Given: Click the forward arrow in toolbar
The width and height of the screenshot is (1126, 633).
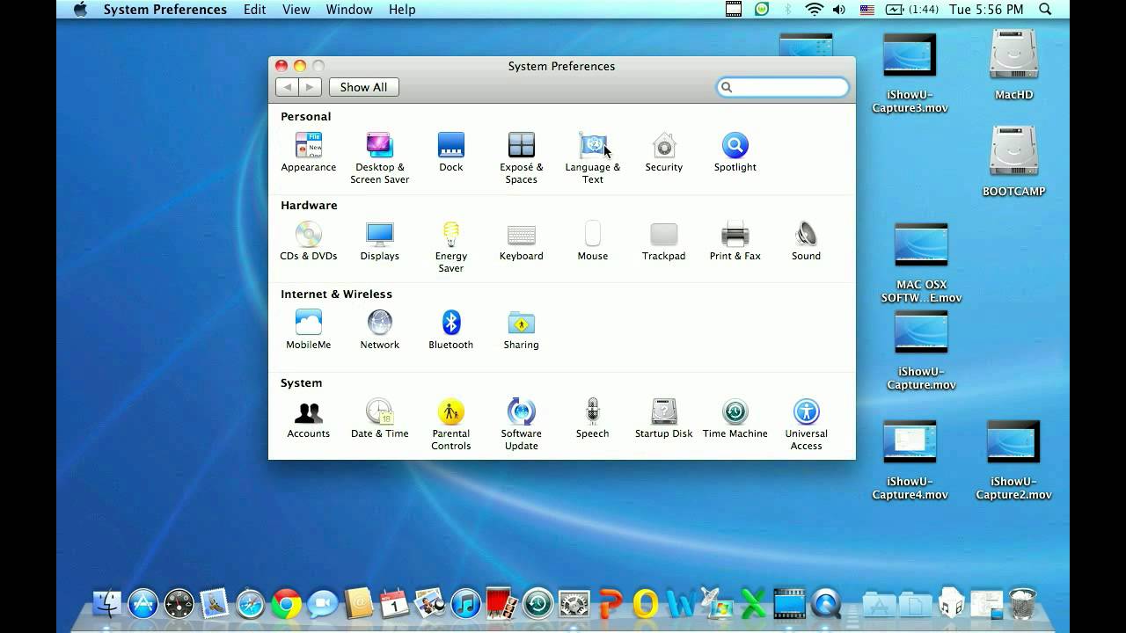Looking at the screenshot, I should point(310,87).
